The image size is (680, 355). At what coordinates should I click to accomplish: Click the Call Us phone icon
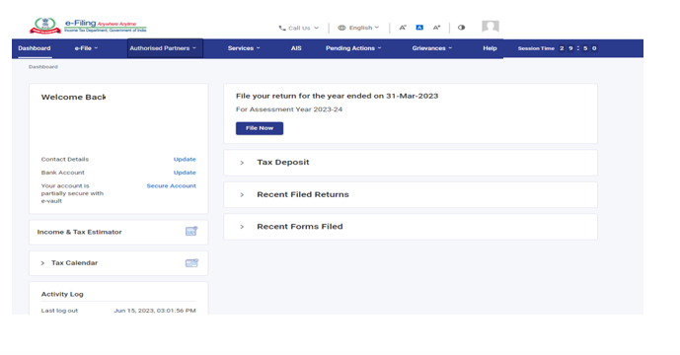pos(282,28)
